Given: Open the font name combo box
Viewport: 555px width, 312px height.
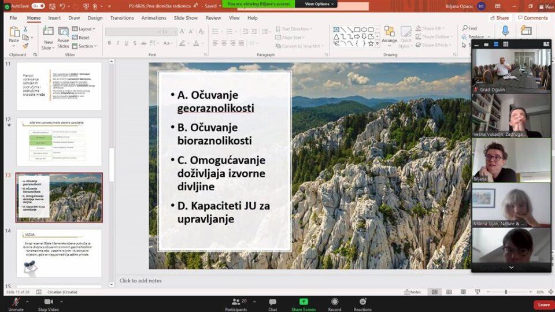Looking at the screenshot, I should point(133,32).
